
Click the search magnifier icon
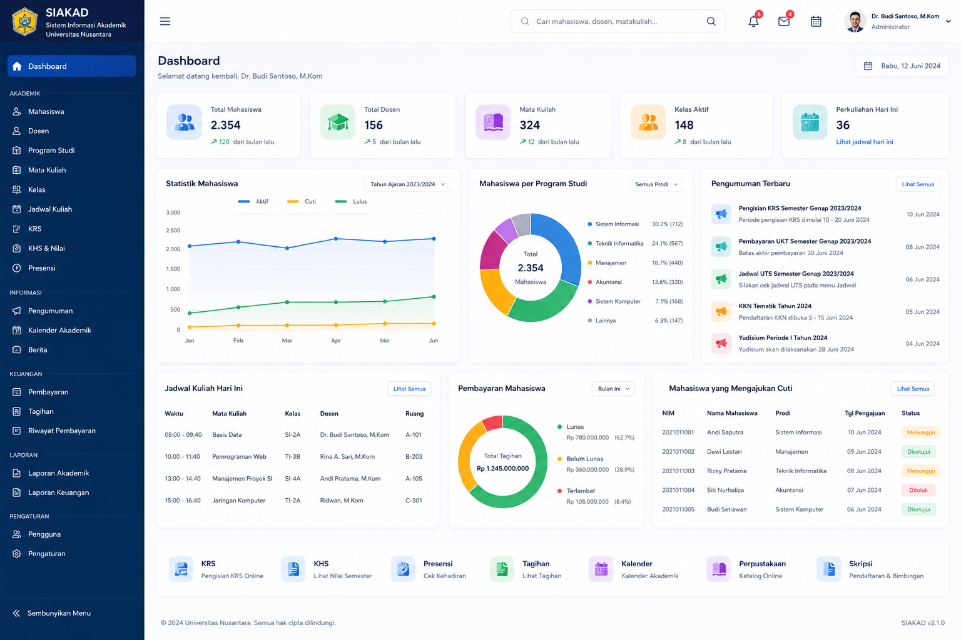711,21
